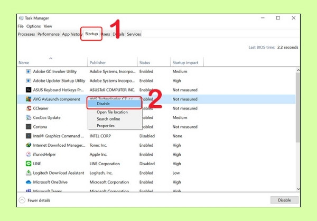Open the Options menu
317x221 pixels.
[x=34, y=26]
